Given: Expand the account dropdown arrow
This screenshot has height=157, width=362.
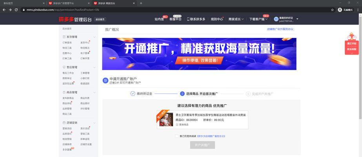Looking at the screenshot, I should tap(297, 19).
